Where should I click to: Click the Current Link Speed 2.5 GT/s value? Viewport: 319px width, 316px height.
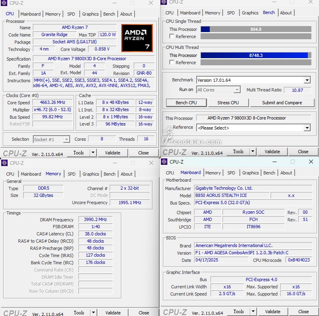click(x=227, y=294)
